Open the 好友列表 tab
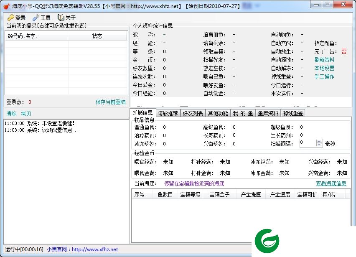Screen dimensions: 356x257 click(x=193, y=113)
